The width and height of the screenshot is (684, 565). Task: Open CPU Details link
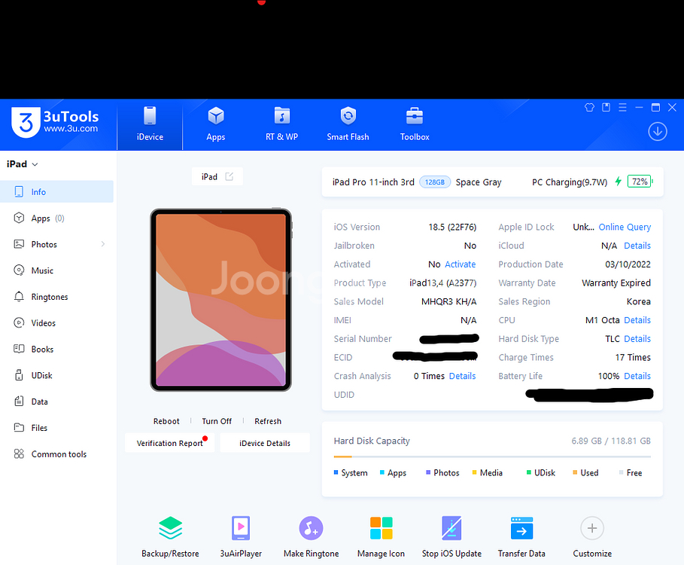pyautogui.click(x=637, y=320)
